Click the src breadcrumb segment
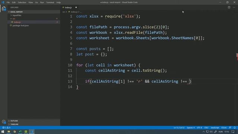 coord(64,12)
